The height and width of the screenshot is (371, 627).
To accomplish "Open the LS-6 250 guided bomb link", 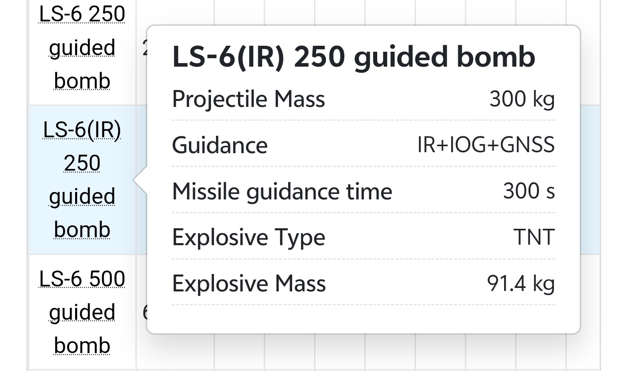I will click(82, 48).
